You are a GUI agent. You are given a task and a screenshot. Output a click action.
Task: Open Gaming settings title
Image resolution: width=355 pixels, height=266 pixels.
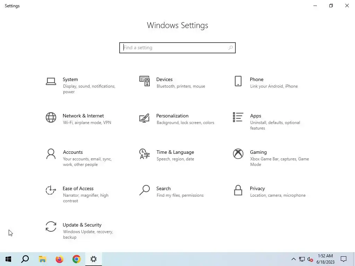click(258, 152)
